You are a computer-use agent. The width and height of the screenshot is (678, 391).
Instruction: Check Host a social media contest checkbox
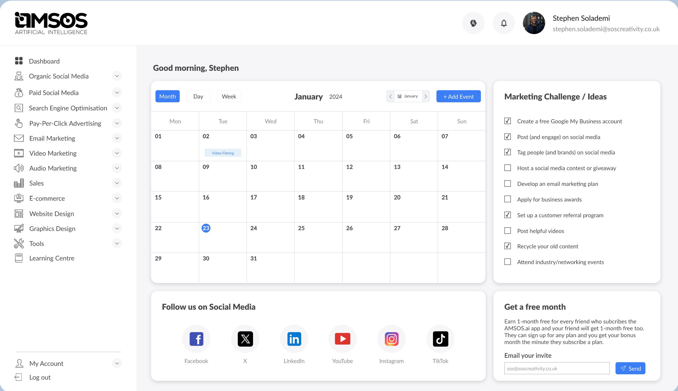coord(508,168)
